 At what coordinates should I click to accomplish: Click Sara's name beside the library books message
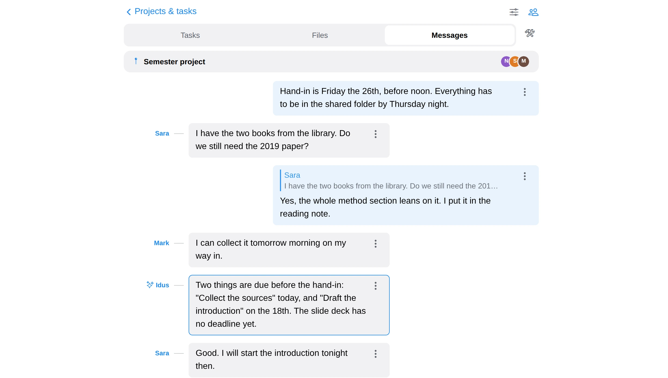[x=162, y=133]
